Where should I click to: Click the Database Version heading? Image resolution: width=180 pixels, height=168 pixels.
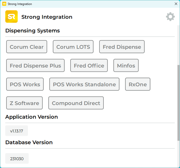[29, 142]
